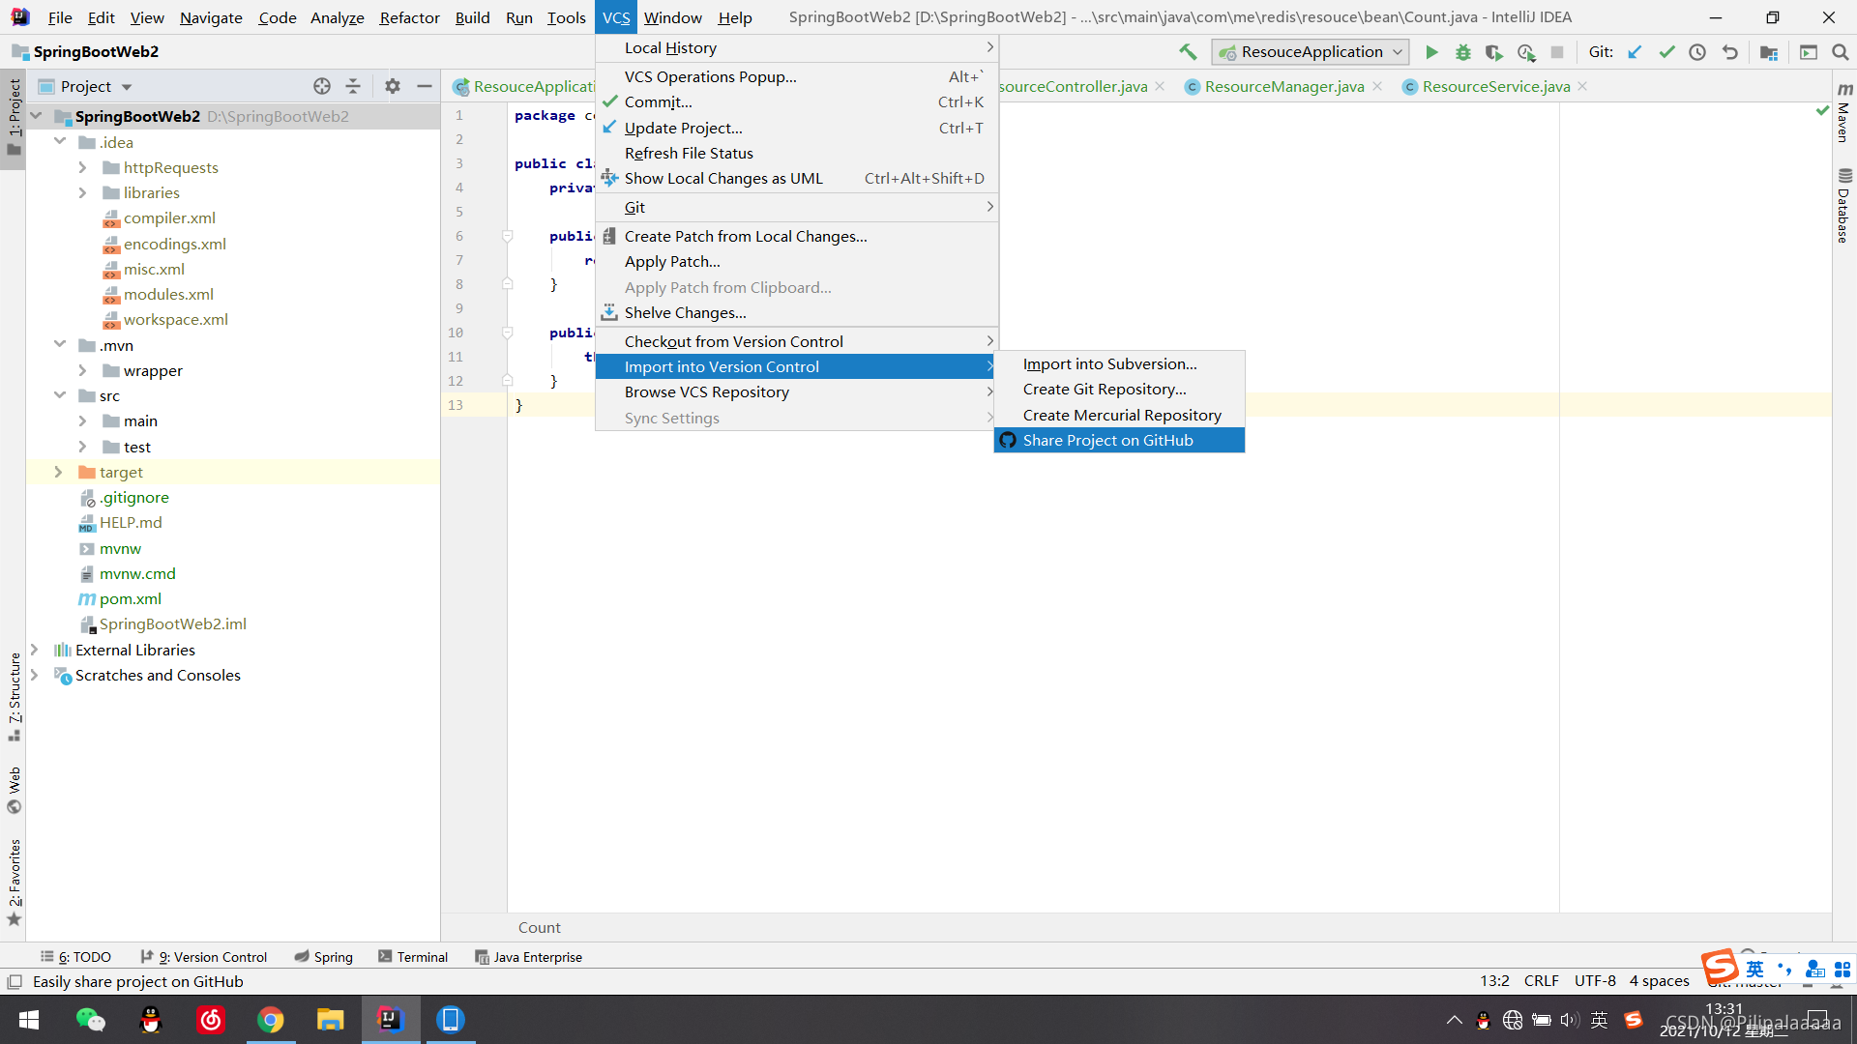This screenshot has height=1044, width=1857.
Task: Open the Version Control tool window button
Action: (204, 957)
